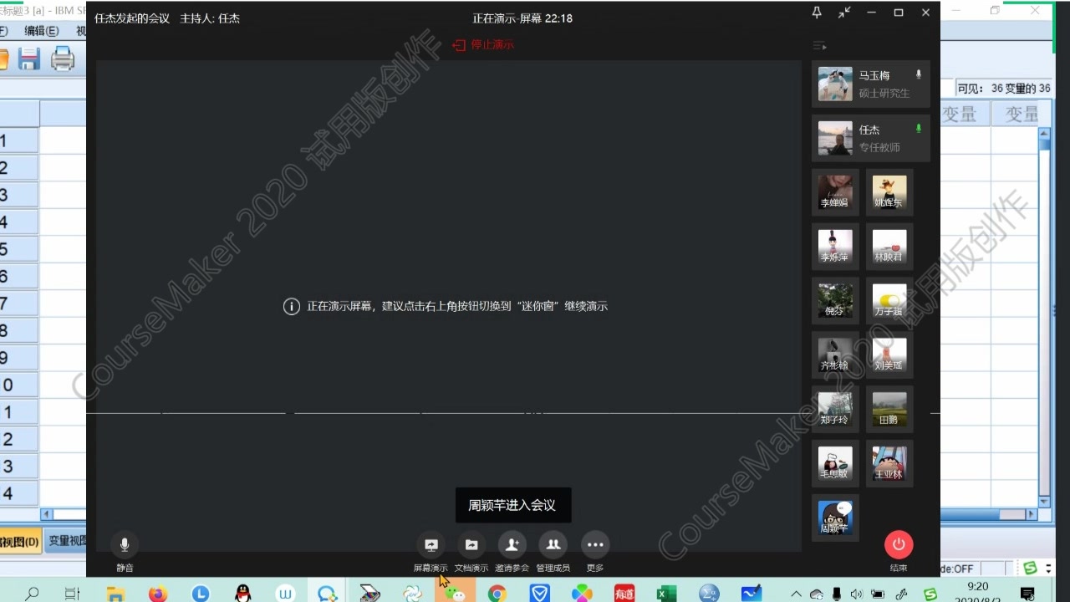
Task: Click SPSS vertical scrollbar up arrow
Action: pos(1044,133)
